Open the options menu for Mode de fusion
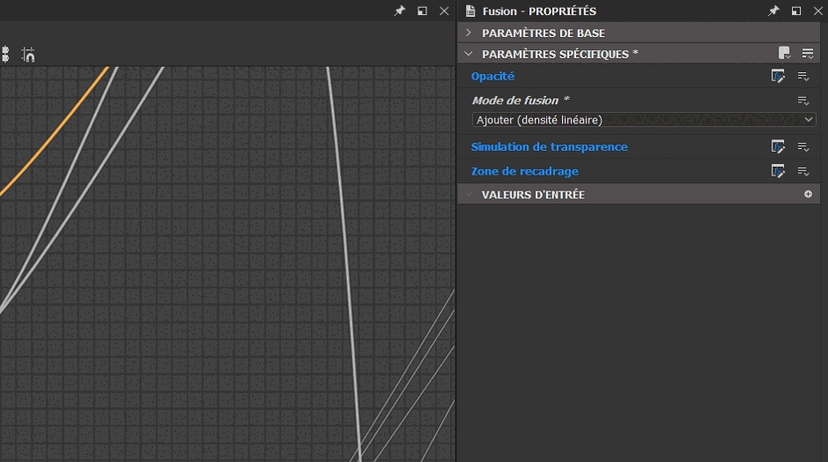The width and height of the screenshot is (828, 462). click(802, 101)
